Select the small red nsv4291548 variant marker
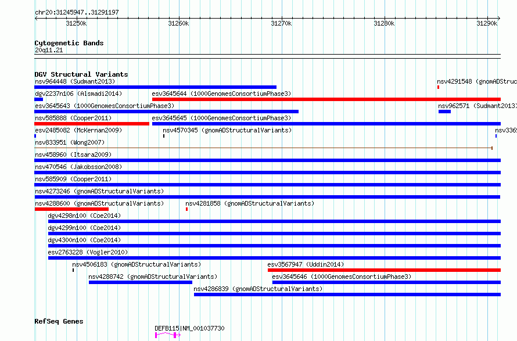The height and width of the screenshot is (341, 517). coord(438,87)
